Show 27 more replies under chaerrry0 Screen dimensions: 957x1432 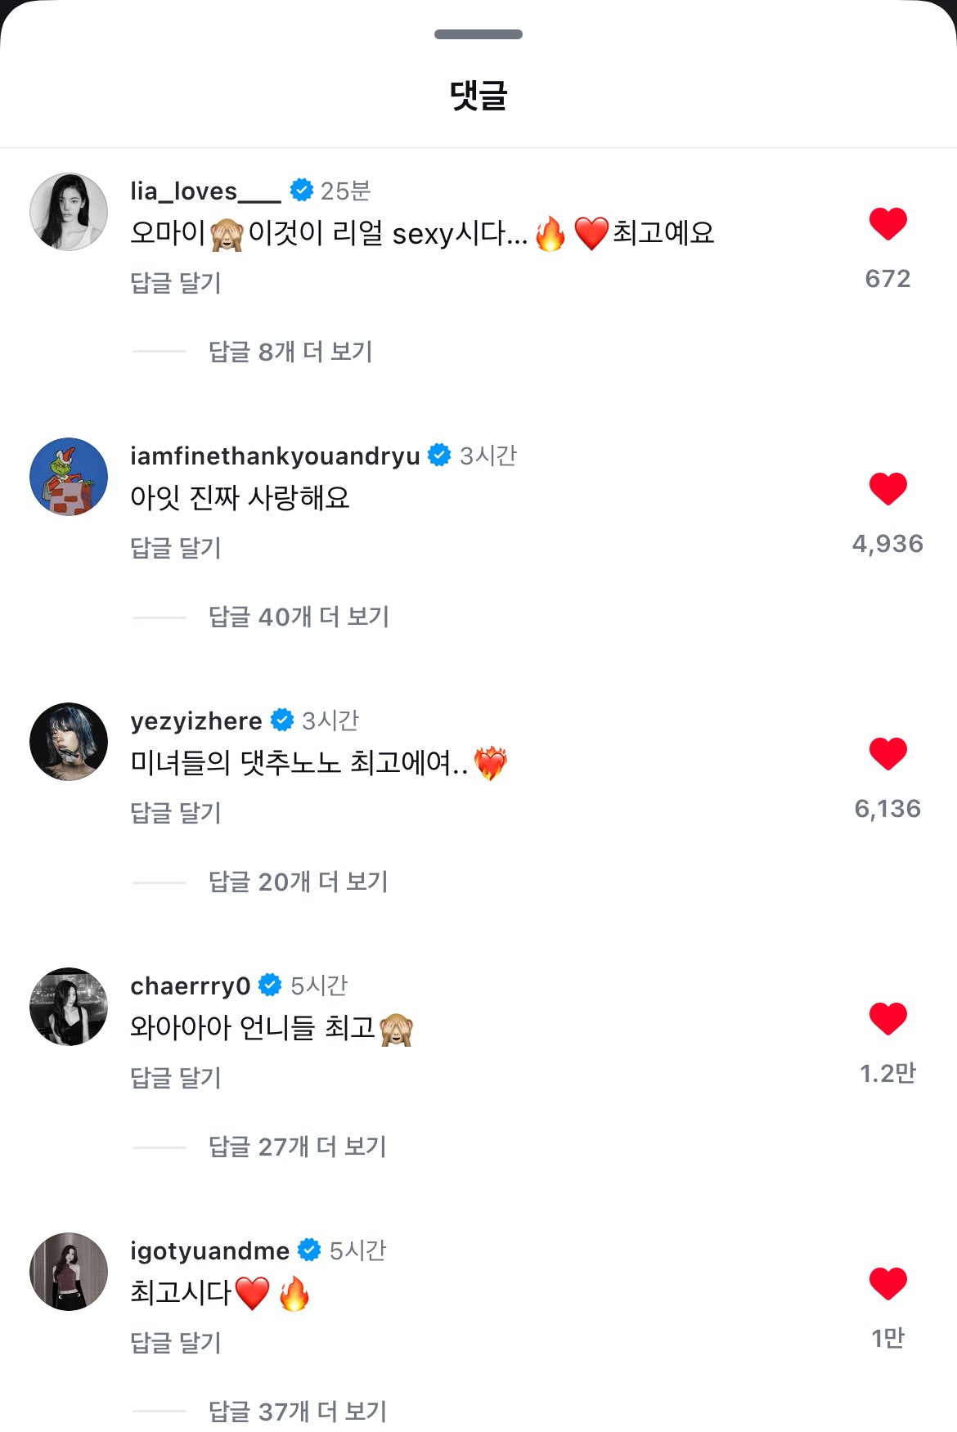tap(297, 1147)
